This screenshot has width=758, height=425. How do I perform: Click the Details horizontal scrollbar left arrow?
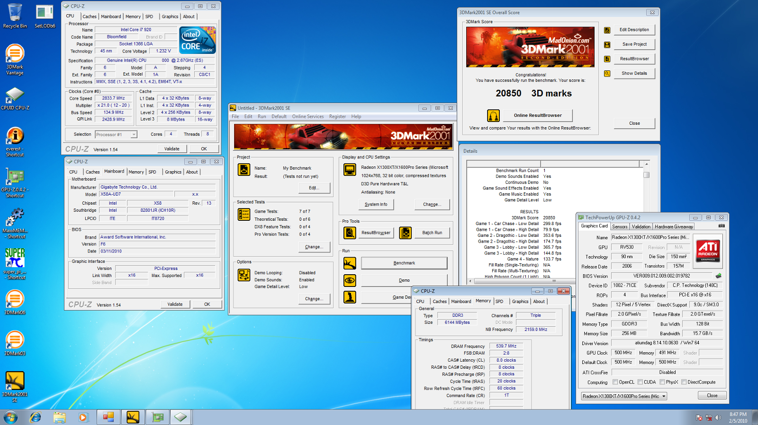point(470,281)
